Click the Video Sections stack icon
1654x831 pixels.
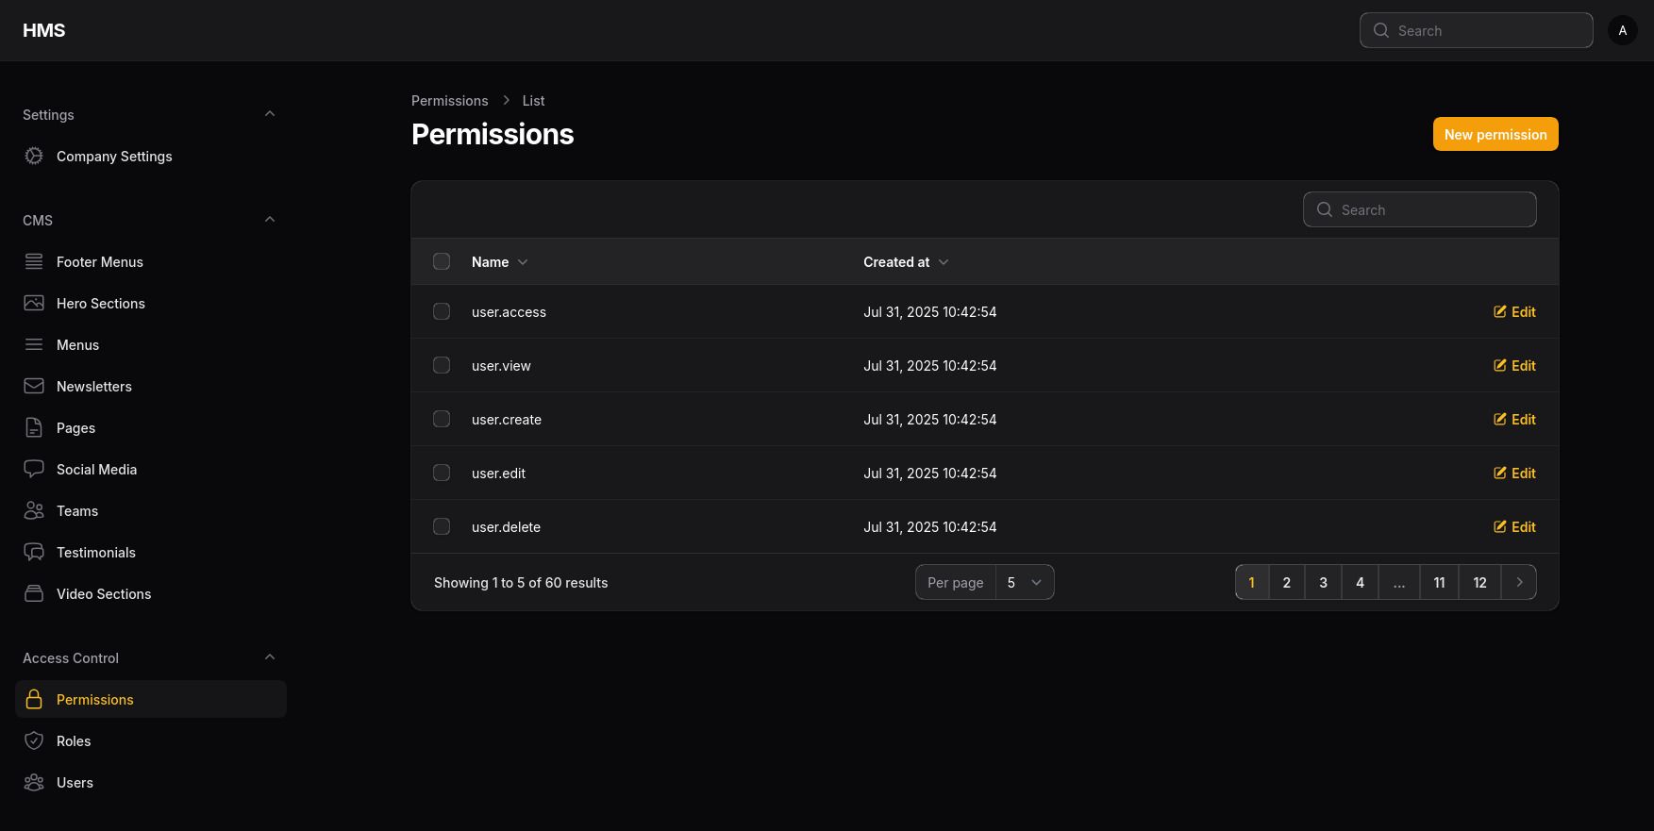(x=34, y=593)
